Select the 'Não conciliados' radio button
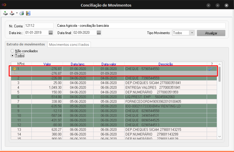This screenshot has width=234, height=152. tap(12, 51)
